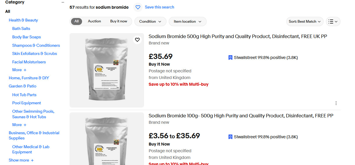Select the All listings filter

coord(77,21)
